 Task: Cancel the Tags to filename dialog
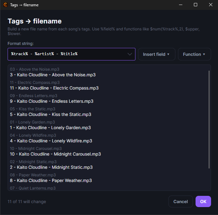point(180,201)
